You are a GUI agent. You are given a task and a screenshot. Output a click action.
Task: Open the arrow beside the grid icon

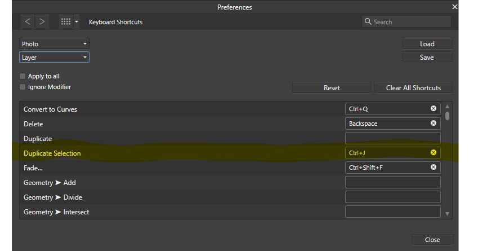pyautogui.click(x=77, y=21)
